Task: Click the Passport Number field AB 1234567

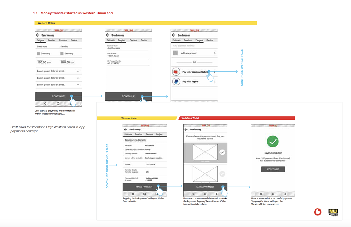Action: point(128,62)
